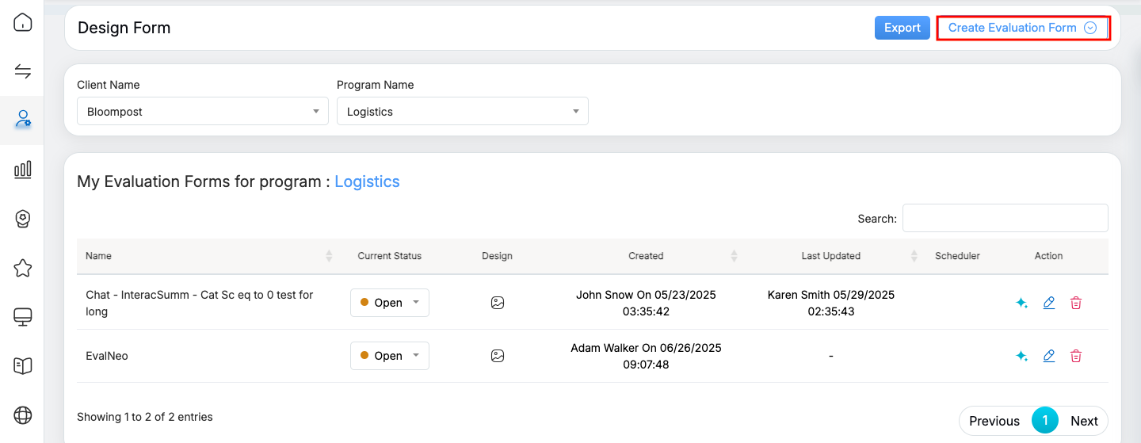The width and height of the screenshot is (1141, 443).
Task: Open status dropdown for EvalNeo
Action: click(x=390, y=356)
